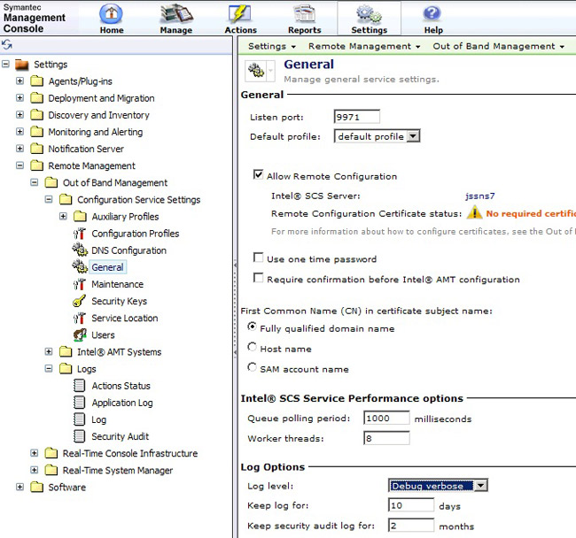This screenshot has width=576, height=538.
Task: Click the Manage toolbar icon
Action: pyautogui.click(x=176, y=13)
